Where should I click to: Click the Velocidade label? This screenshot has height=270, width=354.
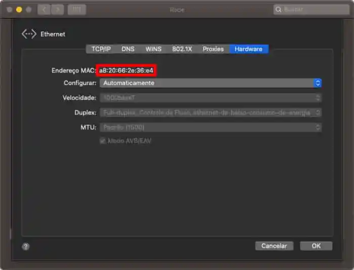click(79, 98)
